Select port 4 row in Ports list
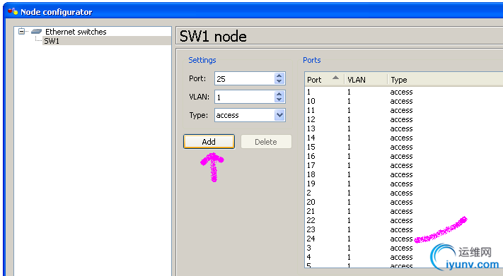 [404, 257]
